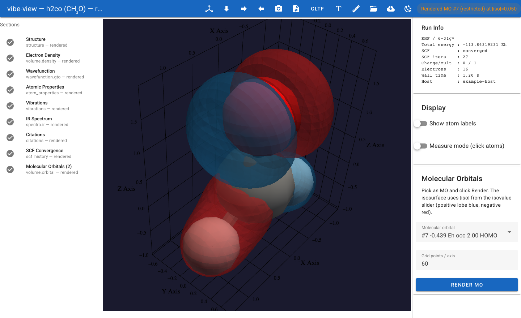Click the Display panel heading
This screenshot has height=318, width=521.
(x=433, y=108)
